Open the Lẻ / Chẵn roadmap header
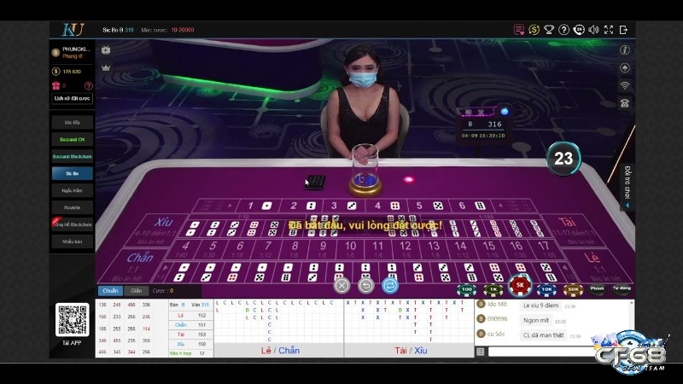The height and width of the screenshot is (384, 683). pyautogui.click(x=279, y=351)
